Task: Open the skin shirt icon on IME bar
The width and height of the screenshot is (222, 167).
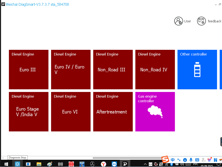Action: click(x=210, y=160)
